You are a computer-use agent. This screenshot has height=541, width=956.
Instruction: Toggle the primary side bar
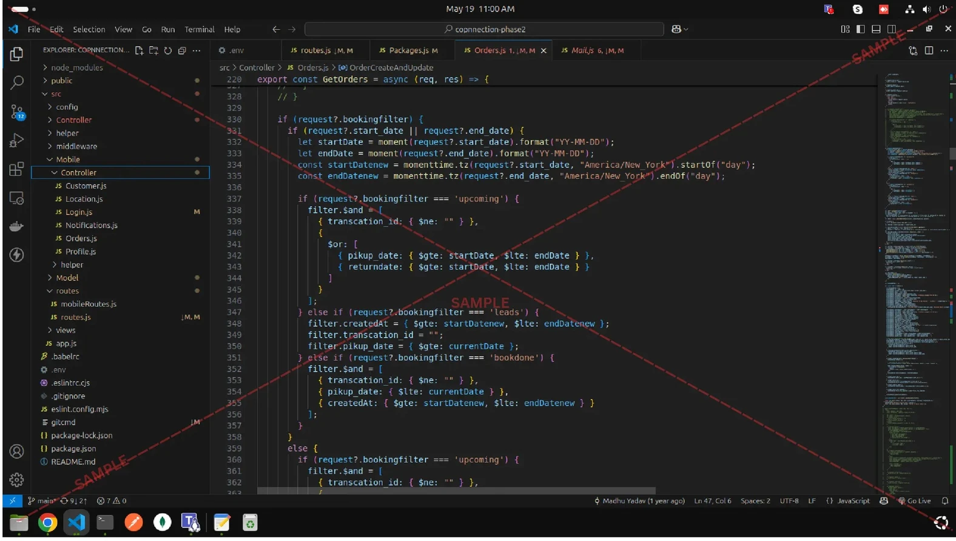click(x=860, y=29)
